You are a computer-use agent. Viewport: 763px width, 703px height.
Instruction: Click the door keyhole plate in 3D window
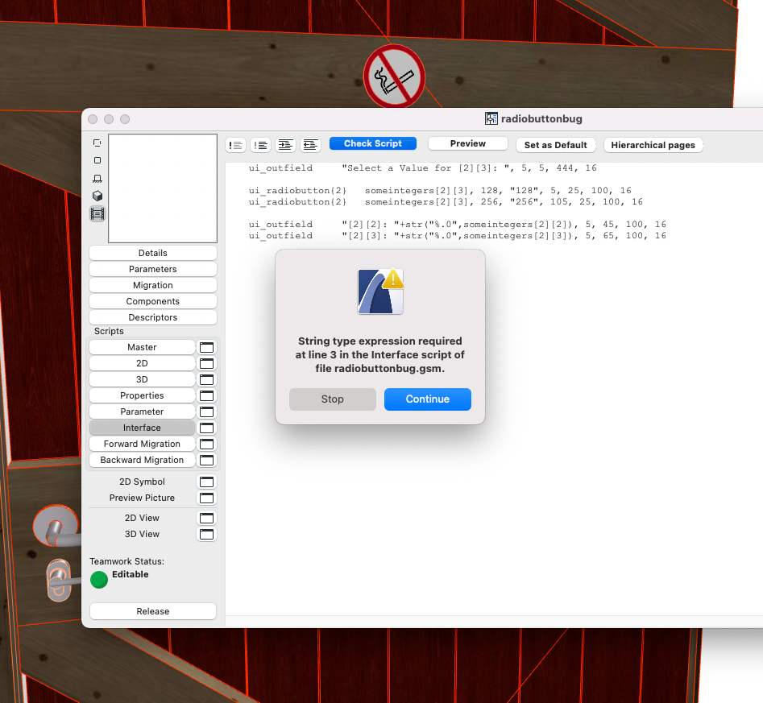pos(59,581)
